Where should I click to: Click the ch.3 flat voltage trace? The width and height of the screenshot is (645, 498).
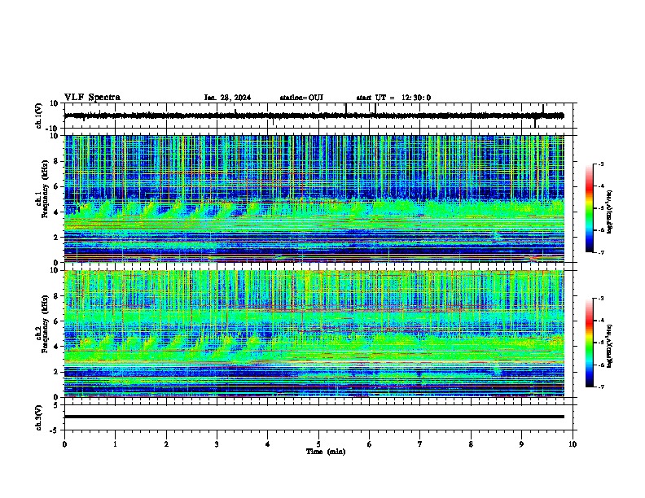(314, 417)
